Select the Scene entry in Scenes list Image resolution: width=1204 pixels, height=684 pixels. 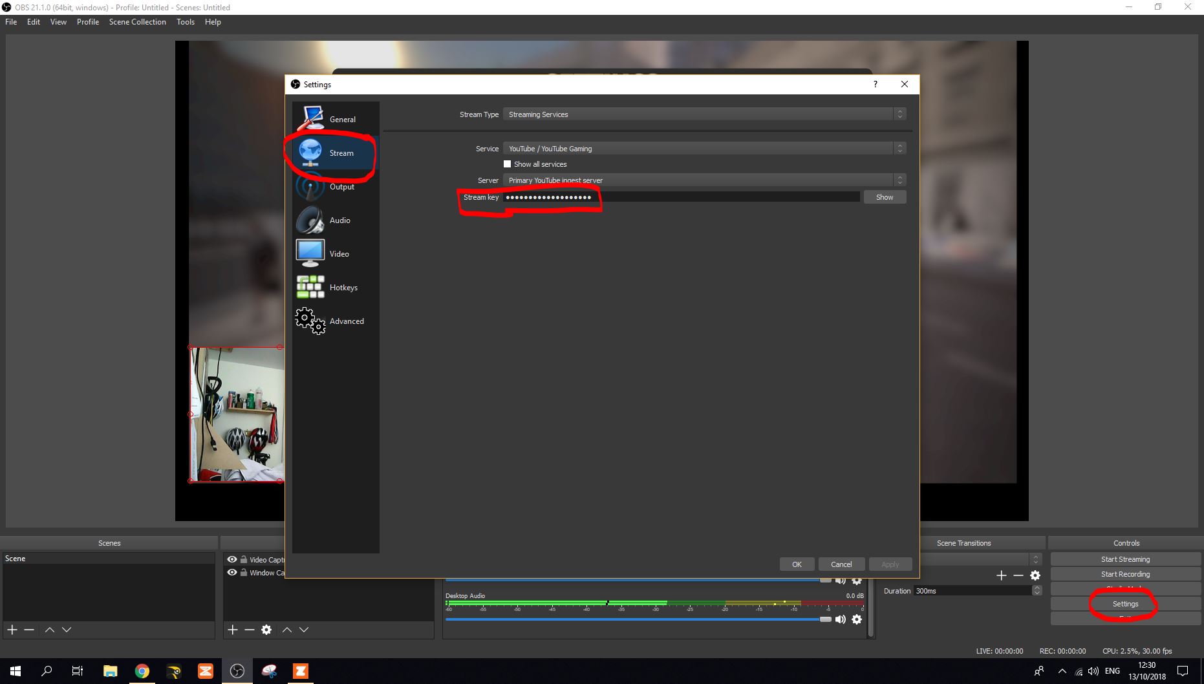(x=109, y=559)
